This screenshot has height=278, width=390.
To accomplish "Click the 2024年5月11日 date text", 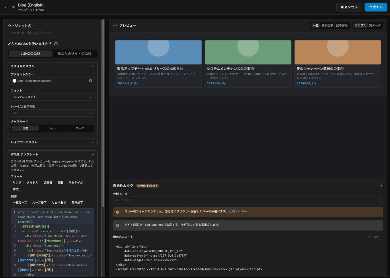I will (127, 84).
